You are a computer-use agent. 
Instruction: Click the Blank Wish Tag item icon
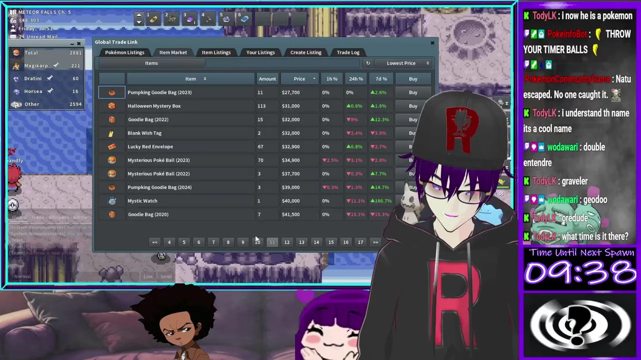111,133
